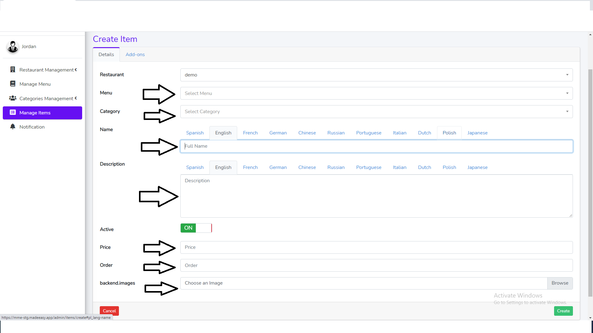
Task: Select French tab for Name
Action: pyautogui.click(x=250, y=133)
